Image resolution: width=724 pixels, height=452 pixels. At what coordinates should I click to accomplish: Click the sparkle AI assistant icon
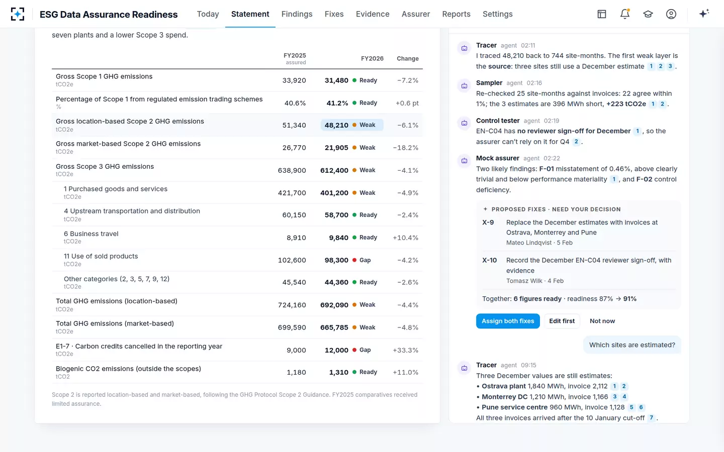click(x=704, y=14)
